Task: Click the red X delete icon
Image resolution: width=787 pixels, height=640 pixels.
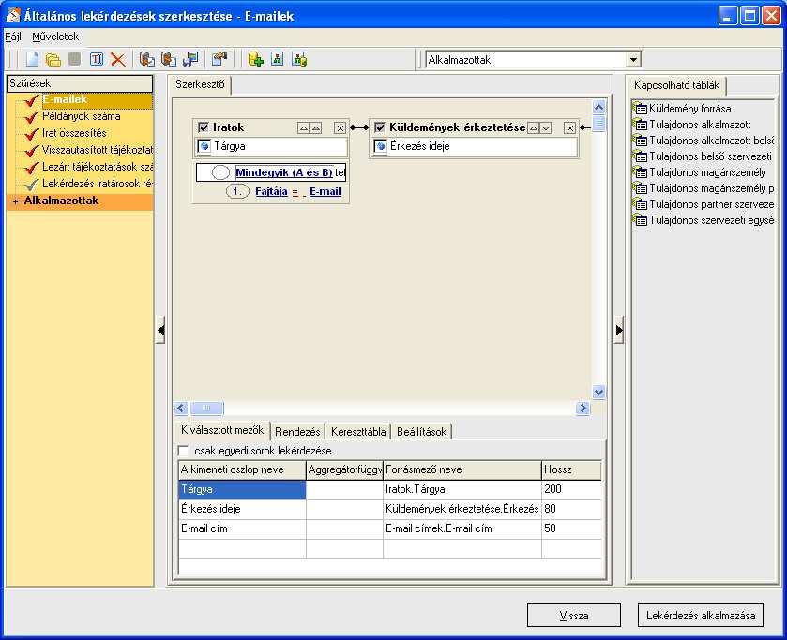Action: tap(118, 59)
